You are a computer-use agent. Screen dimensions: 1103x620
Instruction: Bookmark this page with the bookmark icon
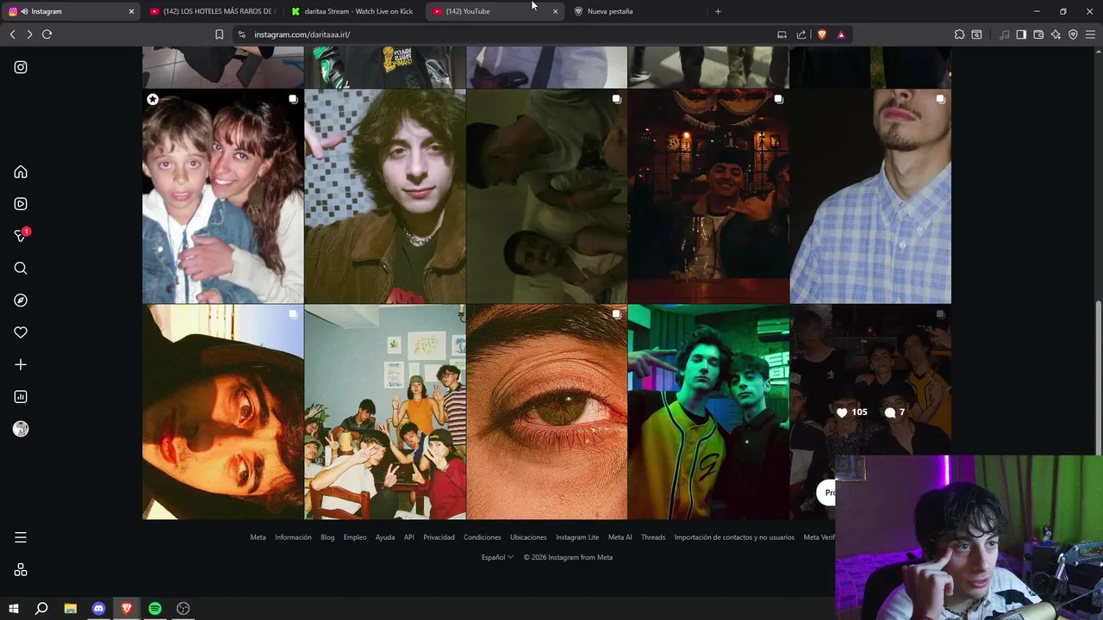219,34
